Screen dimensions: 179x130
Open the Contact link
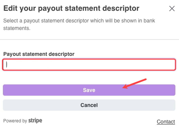pos(166,122)
